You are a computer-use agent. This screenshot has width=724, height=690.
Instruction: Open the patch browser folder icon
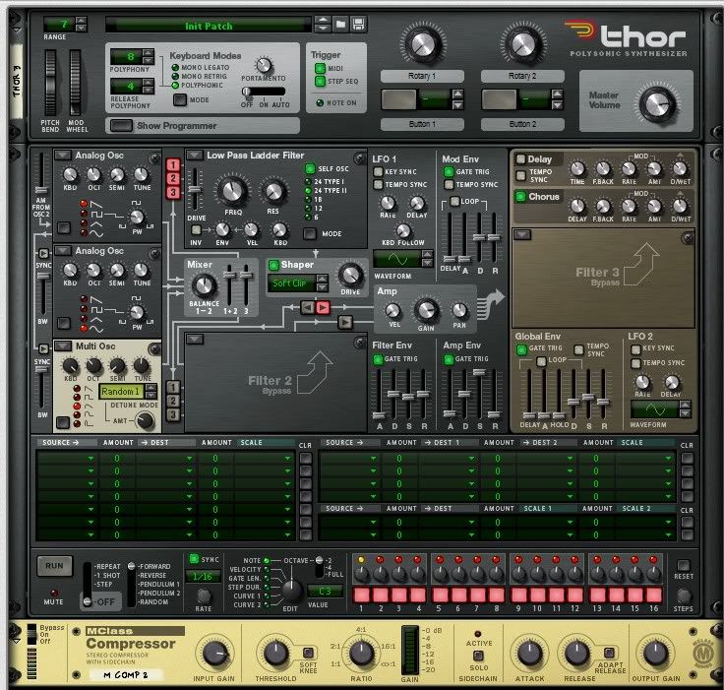pos(340,24)
